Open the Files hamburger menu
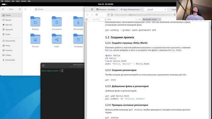 pyautogui.click(x=20, y=9)
